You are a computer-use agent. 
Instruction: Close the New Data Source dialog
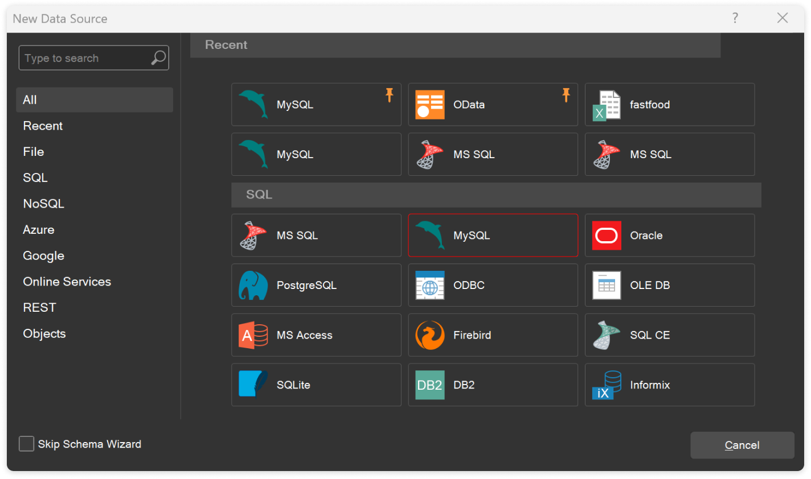point(783,18)
